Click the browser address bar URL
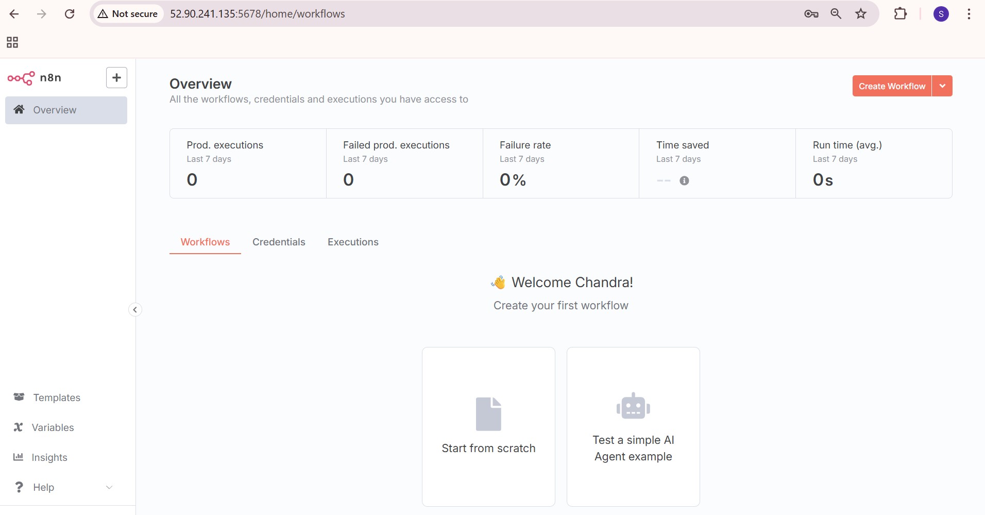Viewport: 985px width, 515px height. click(258, 14)
